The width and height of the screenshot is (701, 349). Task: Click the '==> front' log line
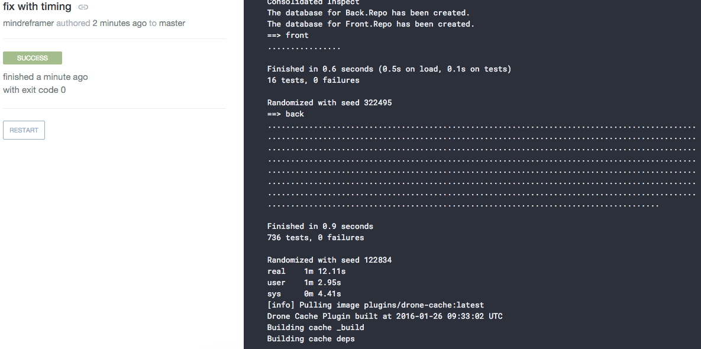click(288, 35)
